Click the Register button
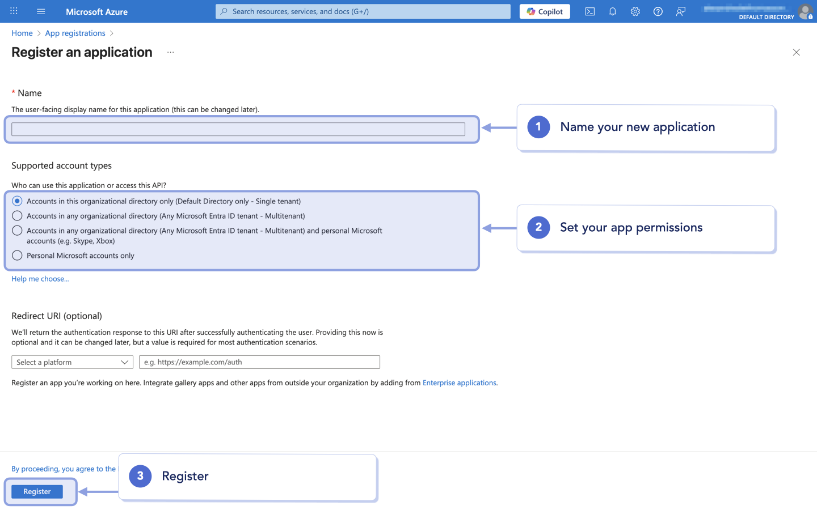Viewport: 817px width, 510px height. [37, 491]
